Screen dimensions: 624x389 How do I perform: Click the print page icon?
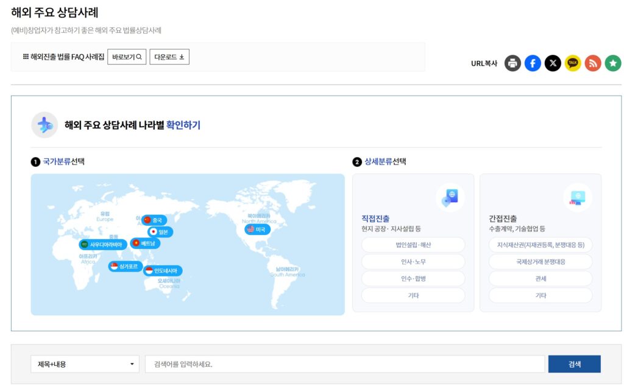tap(512, 63)
